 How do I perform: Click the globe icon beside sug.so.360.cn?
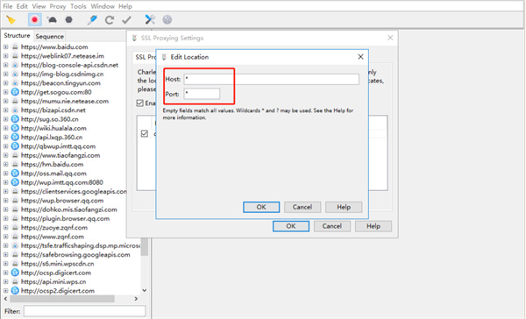[x=15, y=119]
